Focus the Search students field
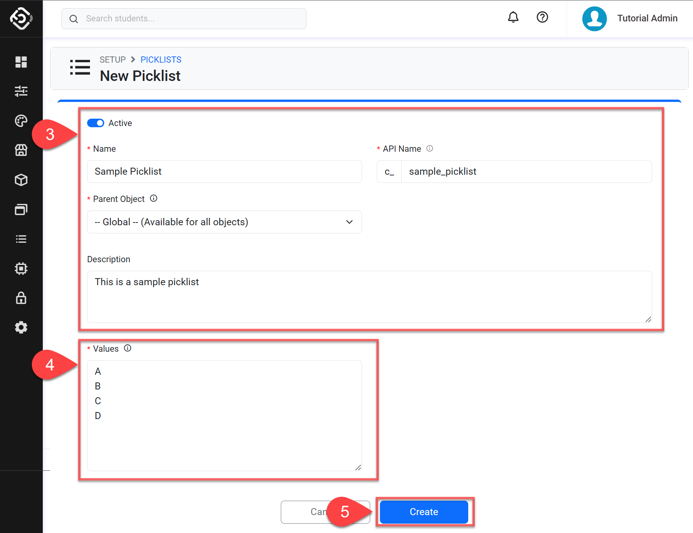The width and height of the screenshot is (693, 533). point(184,19)
